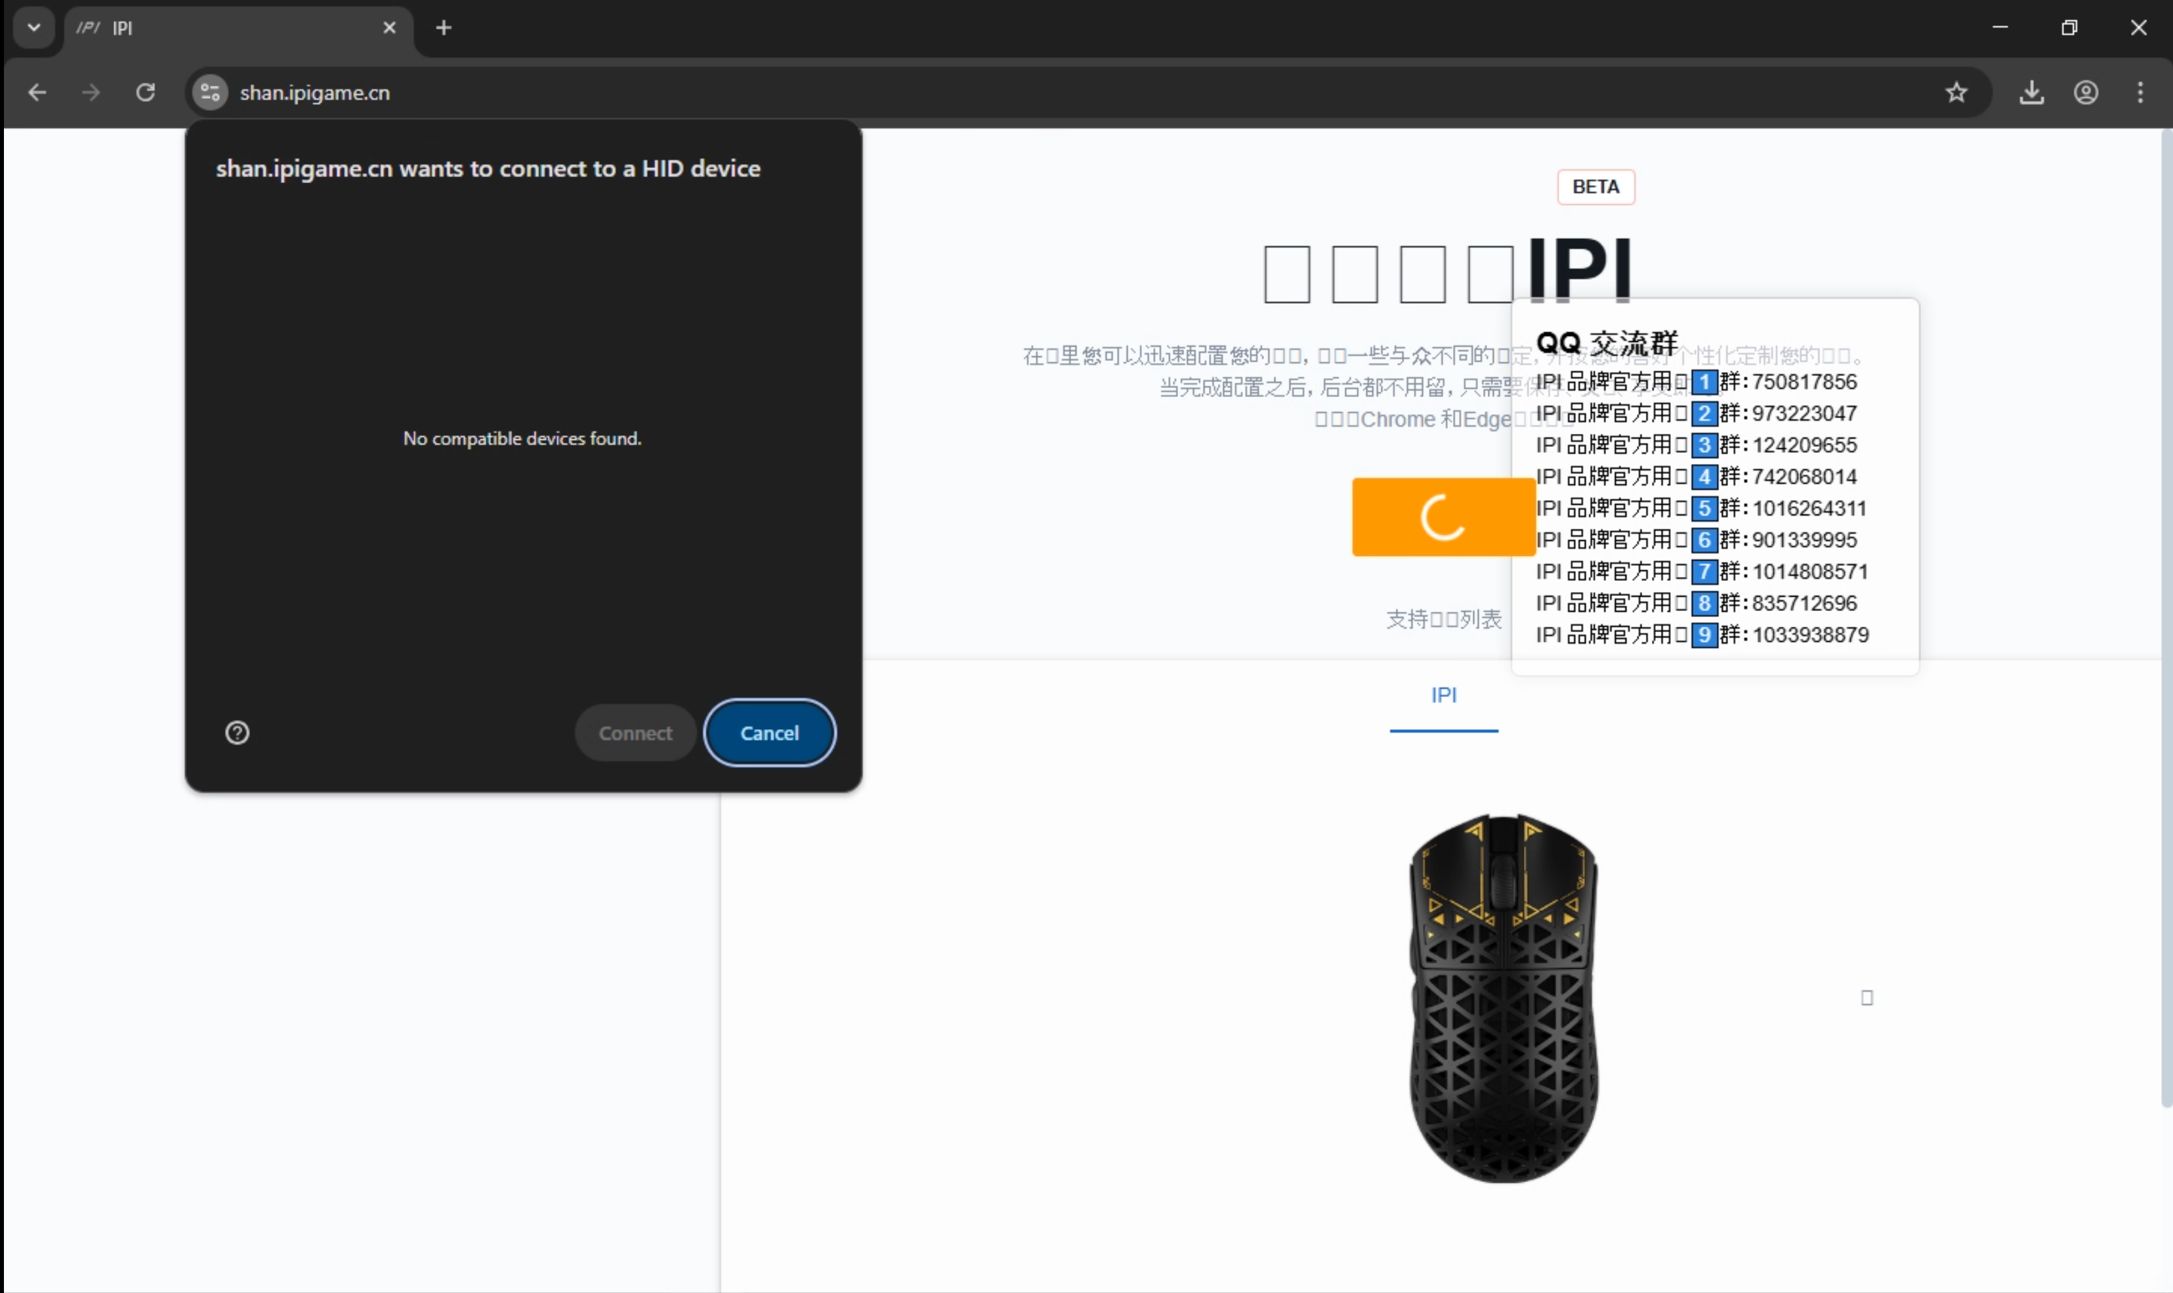Click the supported devices list link
The image size is (2173, 1293).
[x=1443, y=620]
